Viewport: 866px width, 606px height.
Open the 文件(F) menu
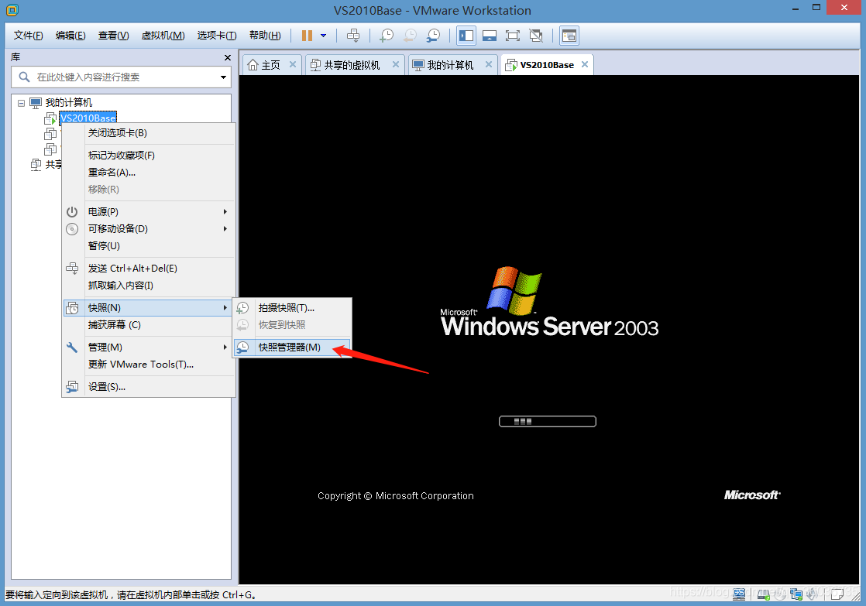(x=28, y=36)
